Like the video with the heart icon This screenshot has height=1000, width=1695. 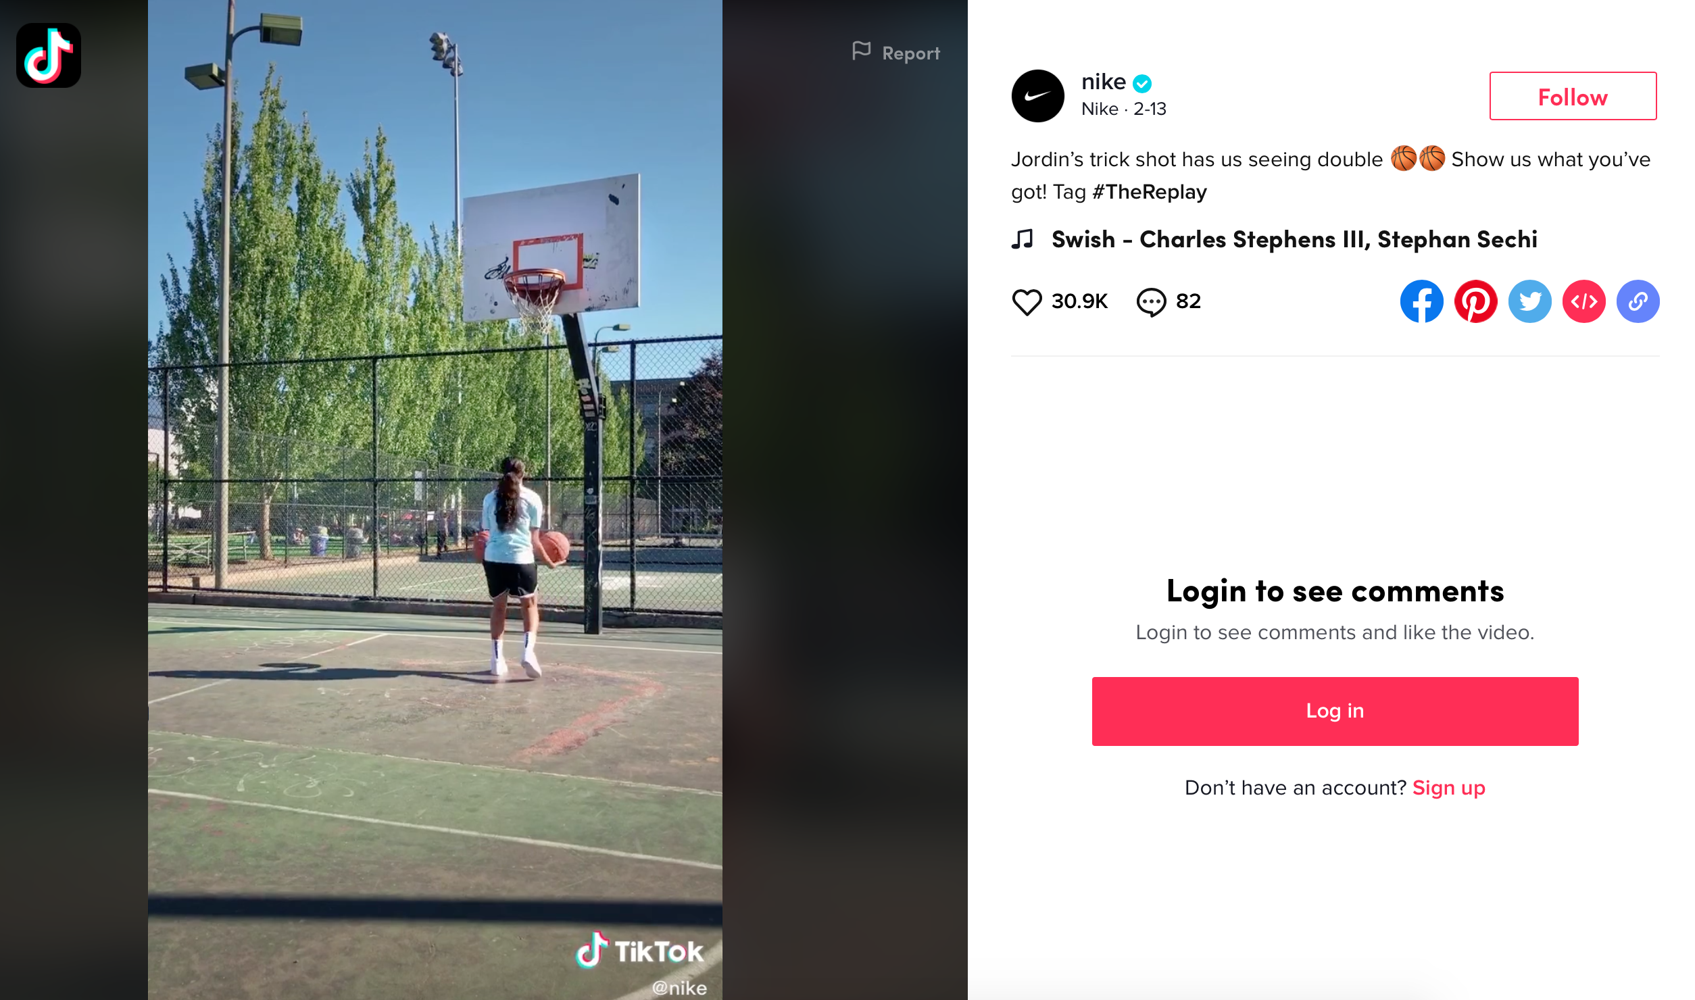1027,302
